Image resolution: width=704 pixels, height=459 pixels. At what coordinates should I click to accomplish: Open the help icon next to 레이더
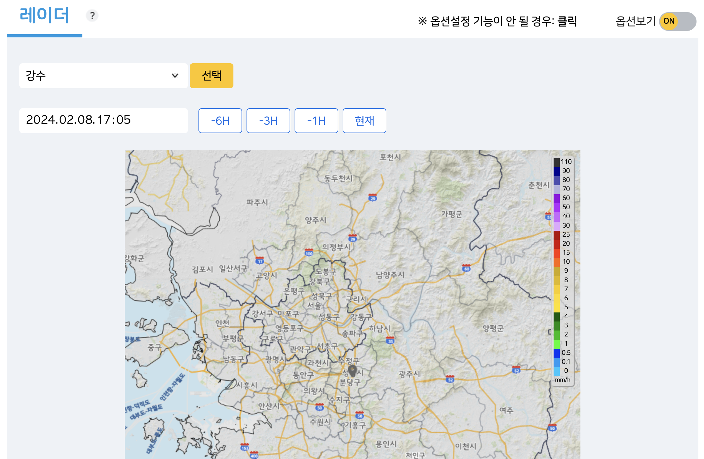[92, 16]
